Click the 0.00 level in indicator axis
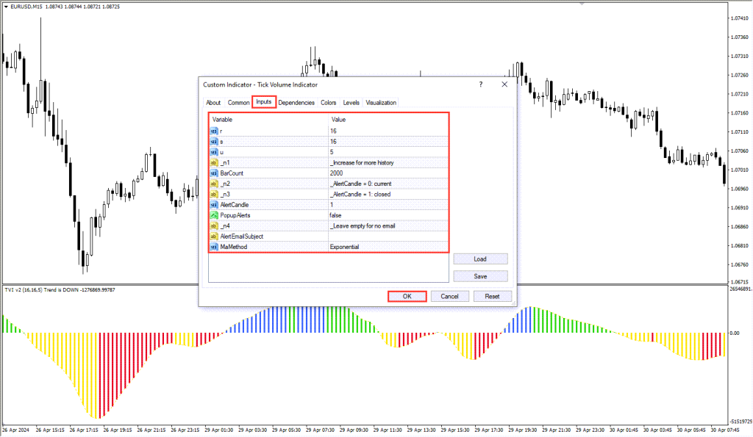The height and width of the screenshot is (437, 753). pos(735,333)
